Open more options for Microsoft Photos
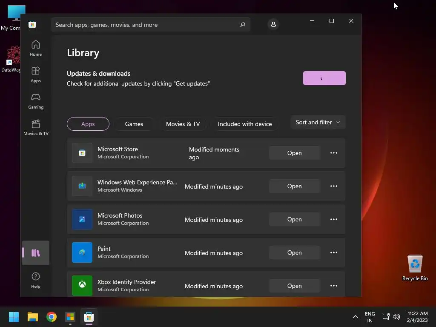The width and height of the screenshot is (436, 327). tap(334, 219)
